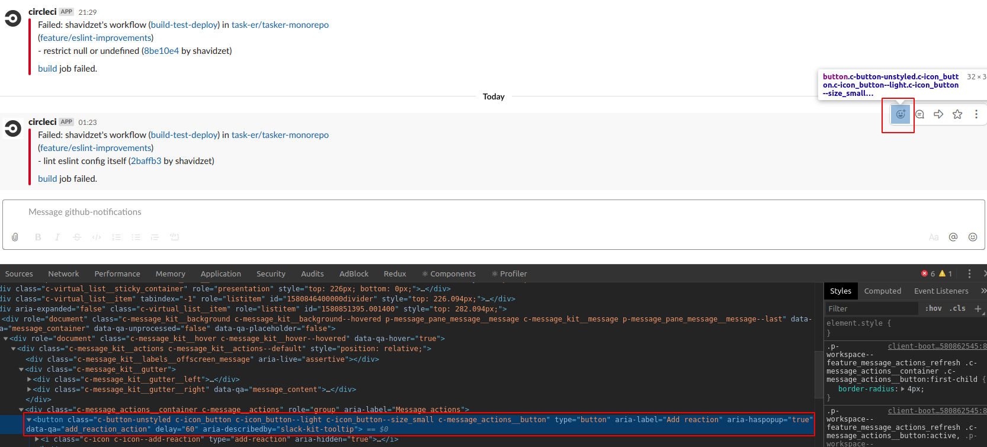Expand border-radius shorthand triangle
Viewport: 987px width, 447px height.
click(x=903, y=389)
